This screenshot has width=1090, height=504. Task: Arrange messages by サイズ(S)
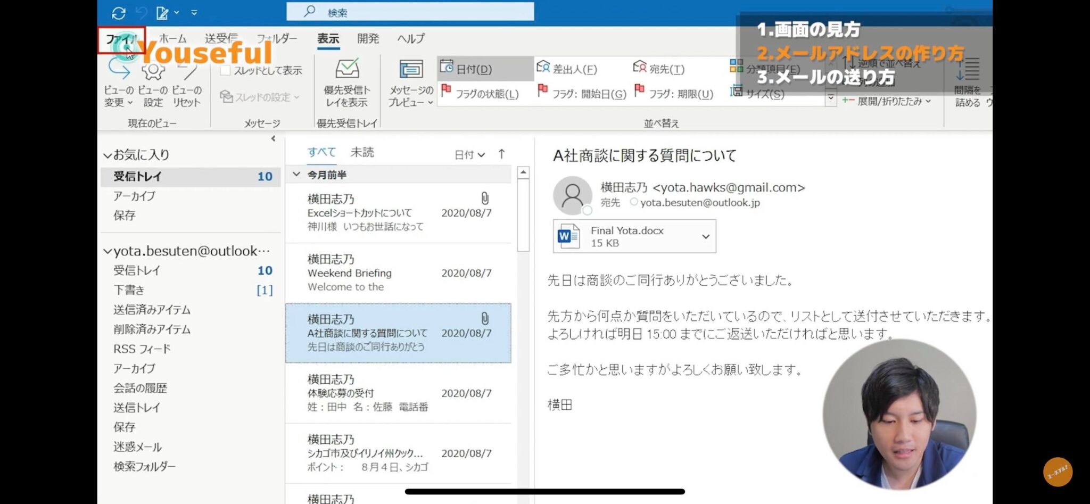[757, 94]
